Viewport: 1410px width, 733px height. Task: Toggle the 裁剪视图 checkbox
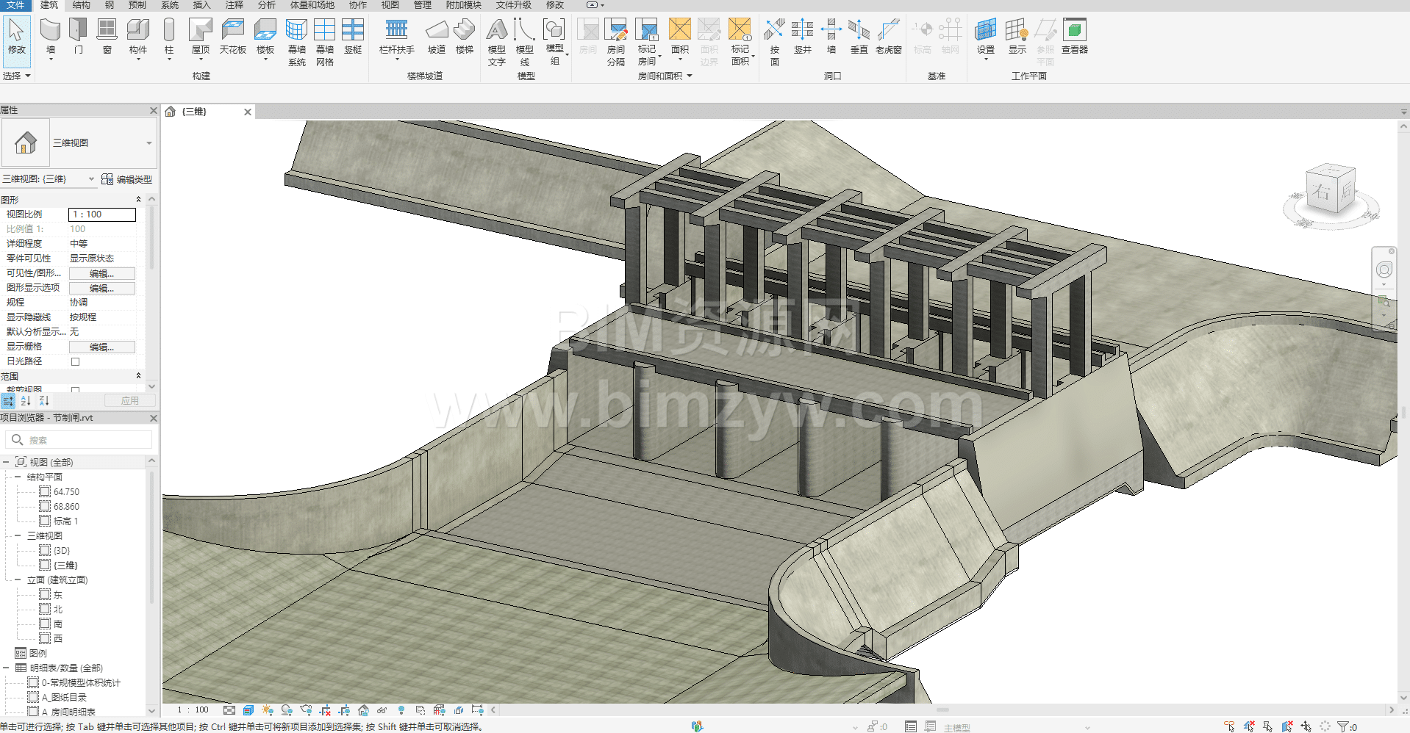(x=75, y=389)
